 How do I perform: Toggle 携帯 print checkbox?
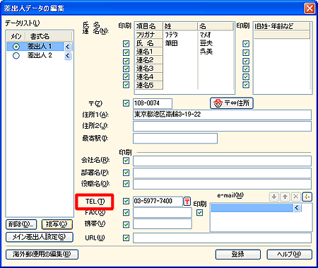coord(126,224)
